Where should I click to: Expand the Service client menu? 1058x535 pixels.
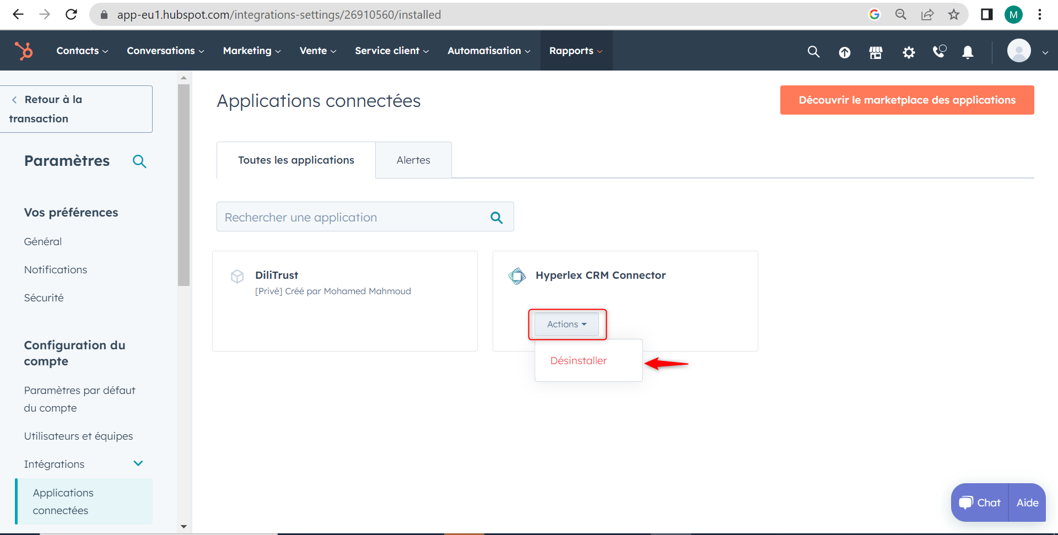pos(392,51)
